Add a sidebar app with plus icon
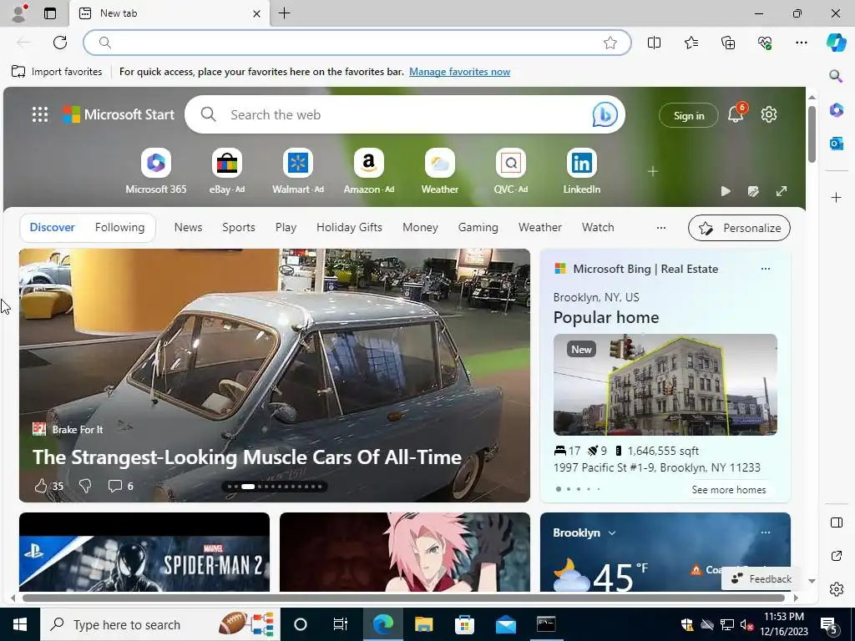The width and height of the screenshot is (855, 641). 837,197
